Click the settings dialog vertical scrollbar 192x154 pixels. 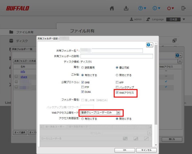pos(156,85)
